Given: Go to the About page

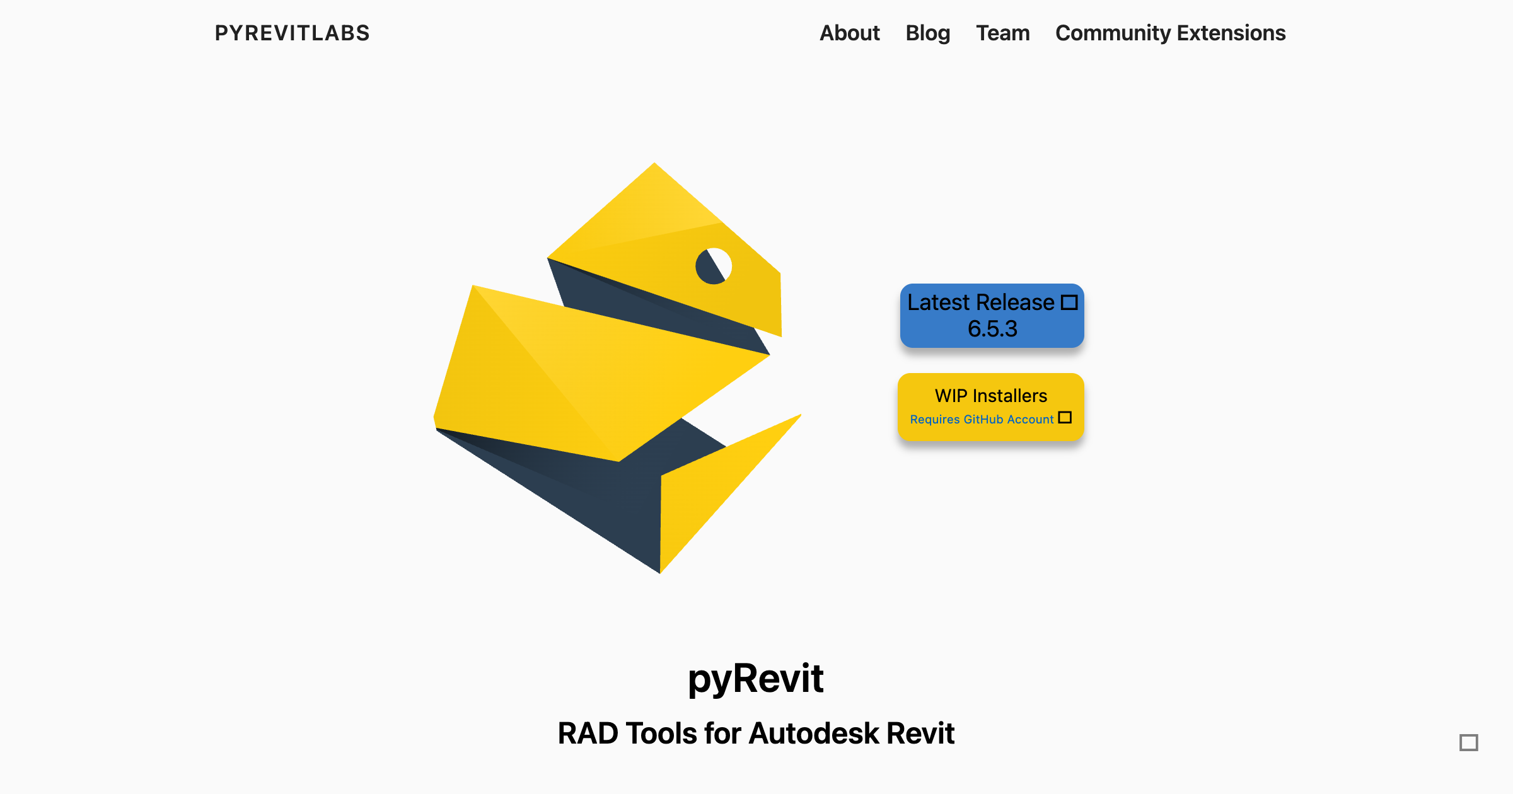Looking at the screenshot, I should point(849,33).
